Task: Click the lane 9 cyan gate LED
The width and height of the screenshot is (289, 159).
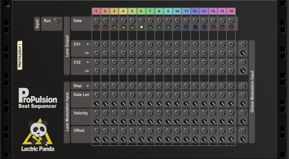Action: point(168,27)
